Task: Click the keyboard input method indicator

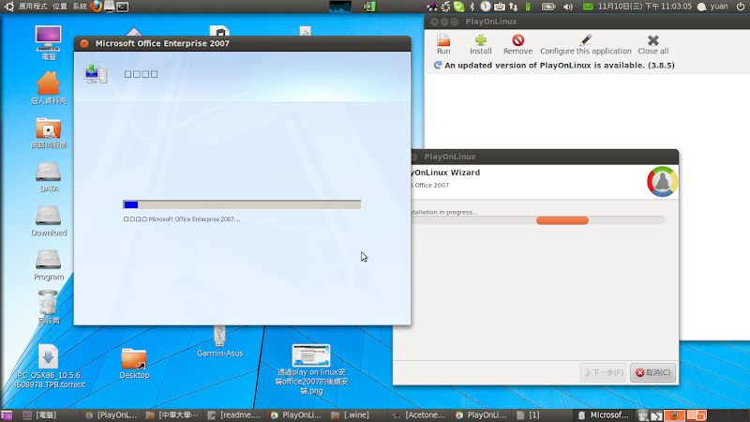Action: 499,7
